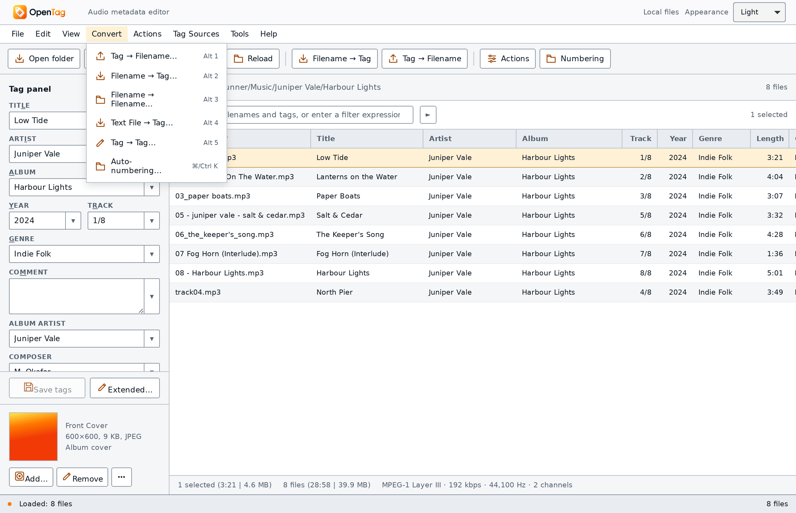Click the Local files link
Screen dimensions: 796x513
click(661, 12)
